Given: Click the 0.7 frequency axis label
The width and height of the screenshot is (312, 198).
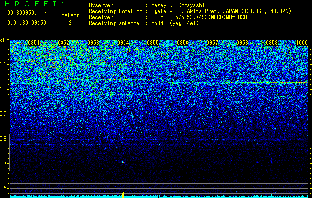Looking at the screenshot, I should (4, 163).
